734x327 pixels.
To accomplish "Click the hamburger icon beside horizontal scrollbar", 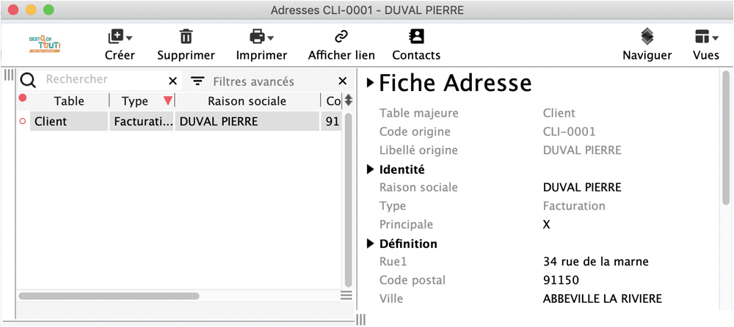I will (x=346, y=295).
